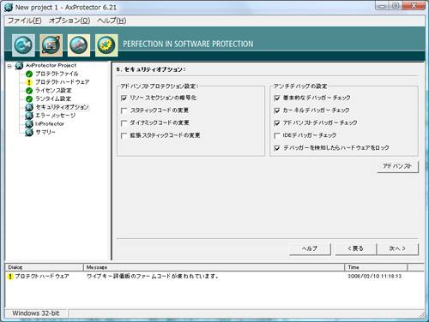The image size is (429, 322).
Task: Go back with the <戻る button
Action: tap(355, 249)
